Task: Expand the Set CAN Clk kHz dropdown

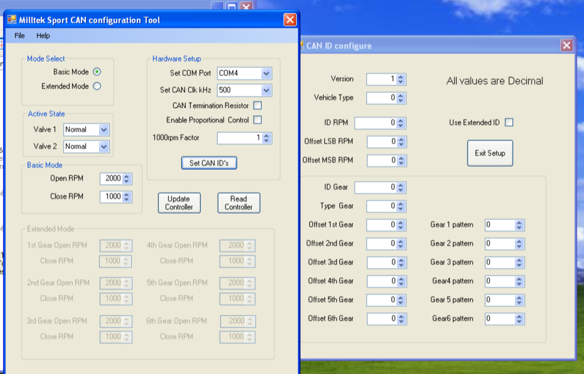Action: [x=266, y=90]
